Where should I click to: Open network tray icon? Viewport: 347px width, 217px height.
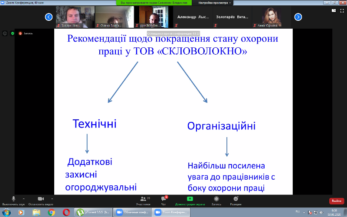click(x=316, y=213)
